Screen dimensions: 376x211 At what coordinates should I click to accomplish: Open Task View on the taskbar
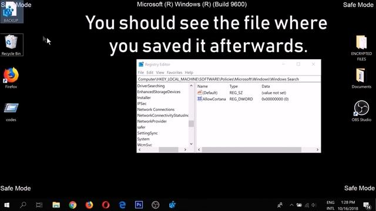[39, 205]
